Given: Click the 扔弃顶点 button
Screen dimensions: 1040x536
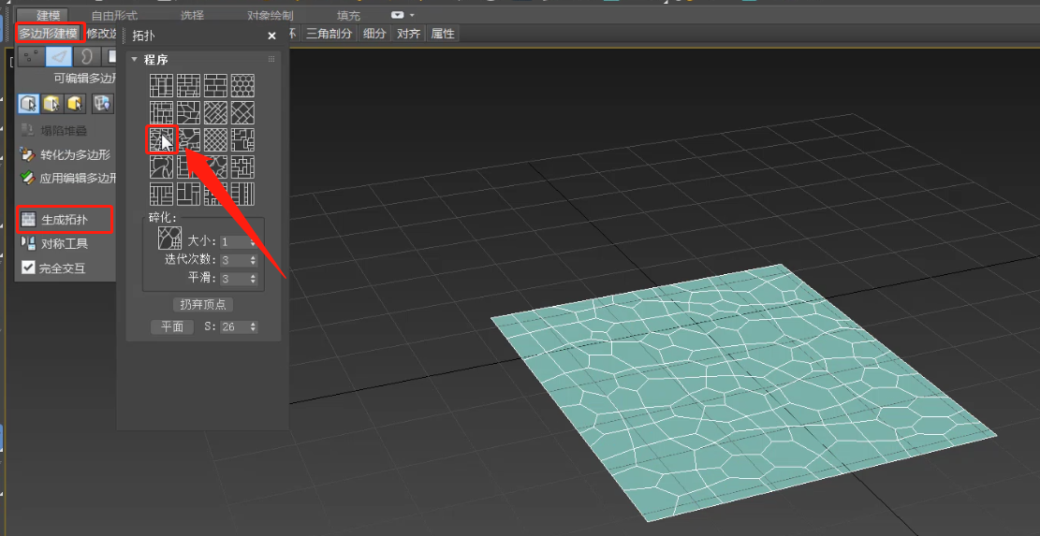Looking at the screenshot, I should click(203, 305).
